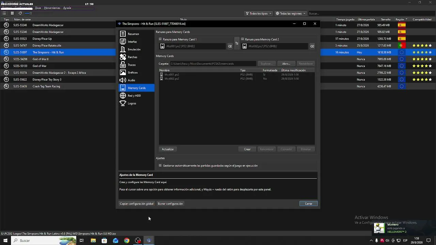436x245 pixels.
Task: Show hidden system tray icons
Action: click(371, 241)
